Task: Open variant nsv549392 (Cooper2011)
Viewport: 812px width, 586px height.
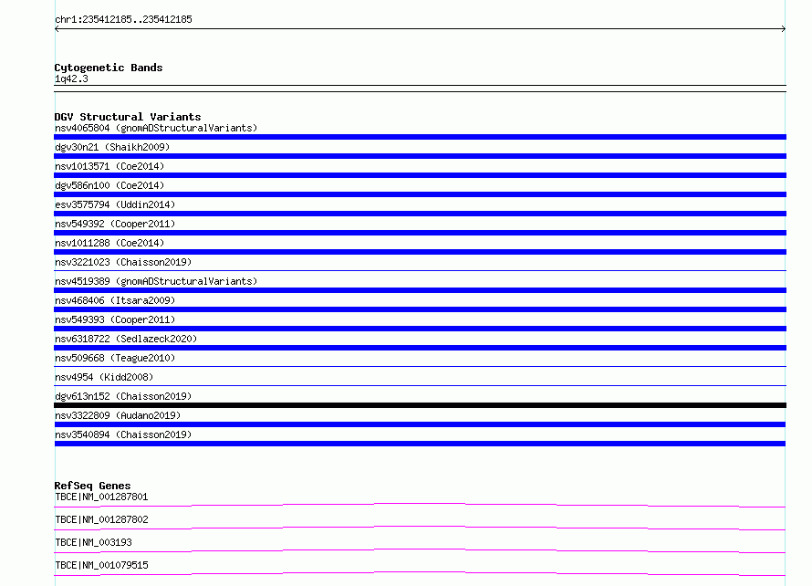Action: 115,224
